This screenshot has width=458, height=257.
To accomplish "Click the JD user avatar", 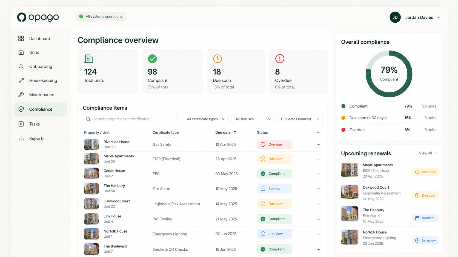I will tap(395, 17).
